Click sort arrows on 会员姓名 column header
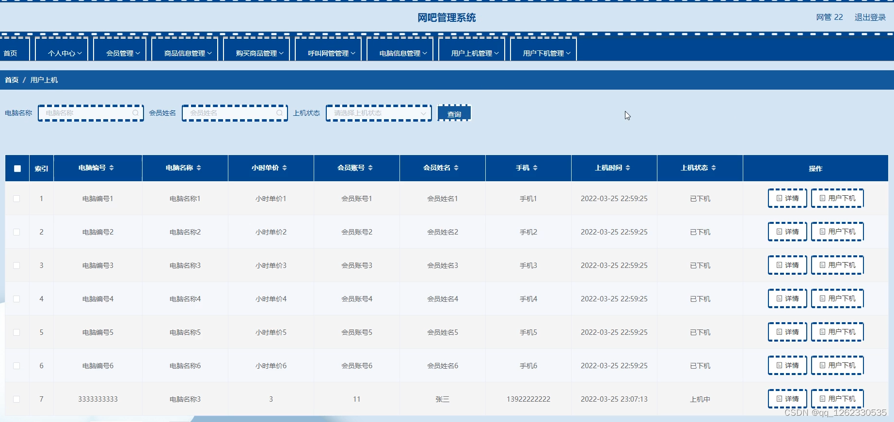 pos(456,168)
